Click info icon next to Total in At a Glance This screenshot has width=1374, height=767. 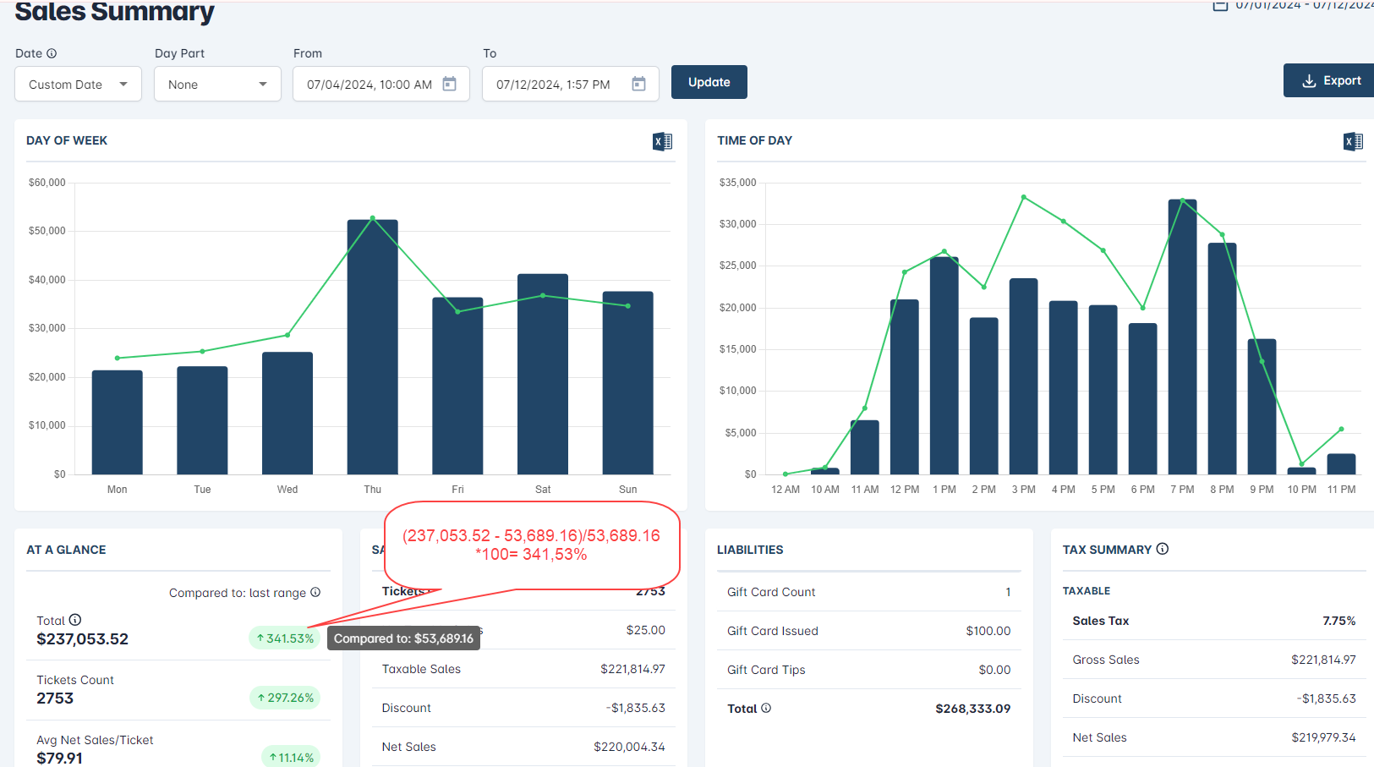pyautogui.click(x=75, y=620)
